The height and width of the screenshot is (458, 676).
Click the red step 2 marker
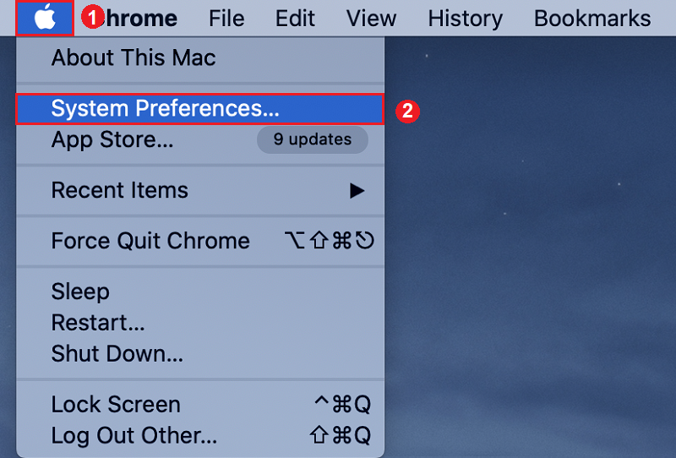point(409,111)
